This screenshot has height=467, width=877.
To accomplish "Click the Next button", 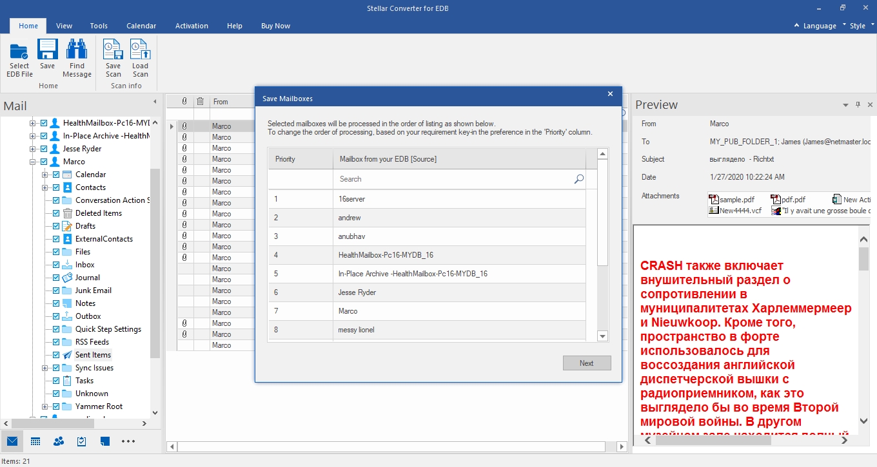I will coord(587,363).
